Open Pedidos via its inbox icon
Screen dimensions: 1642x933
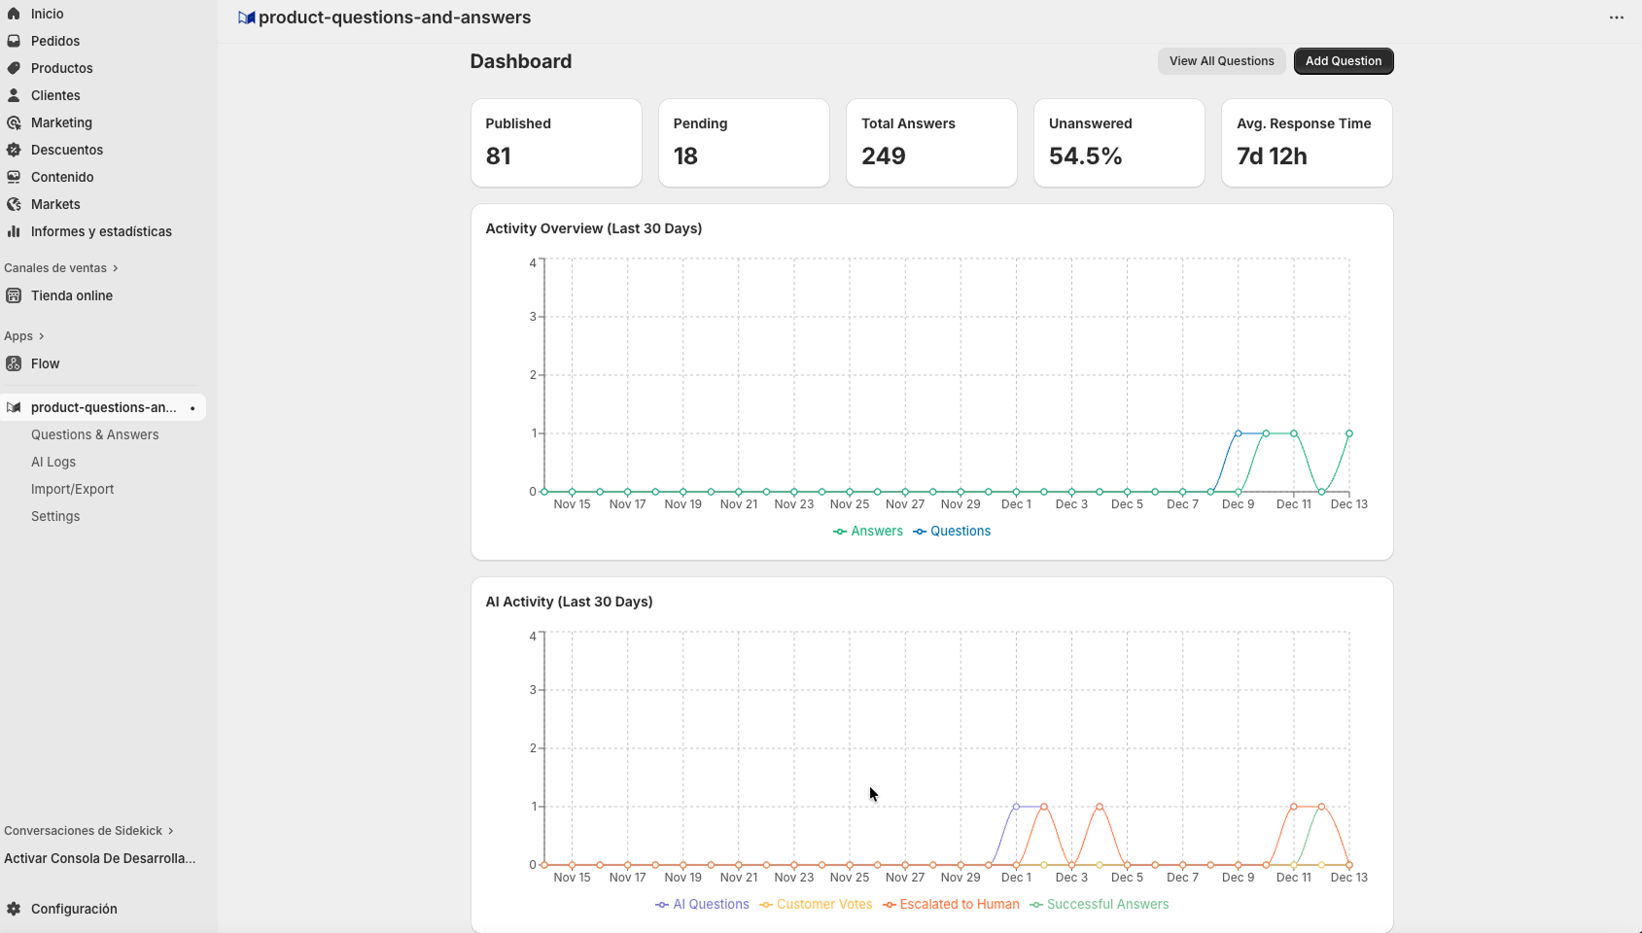(14, 41)
